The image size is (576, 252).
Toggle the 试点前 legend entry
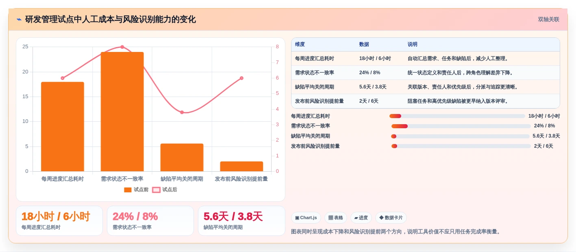tap(136, 190)
